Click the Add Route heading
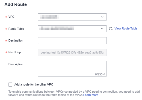This screenshot has width=142, height=100. 16,4
